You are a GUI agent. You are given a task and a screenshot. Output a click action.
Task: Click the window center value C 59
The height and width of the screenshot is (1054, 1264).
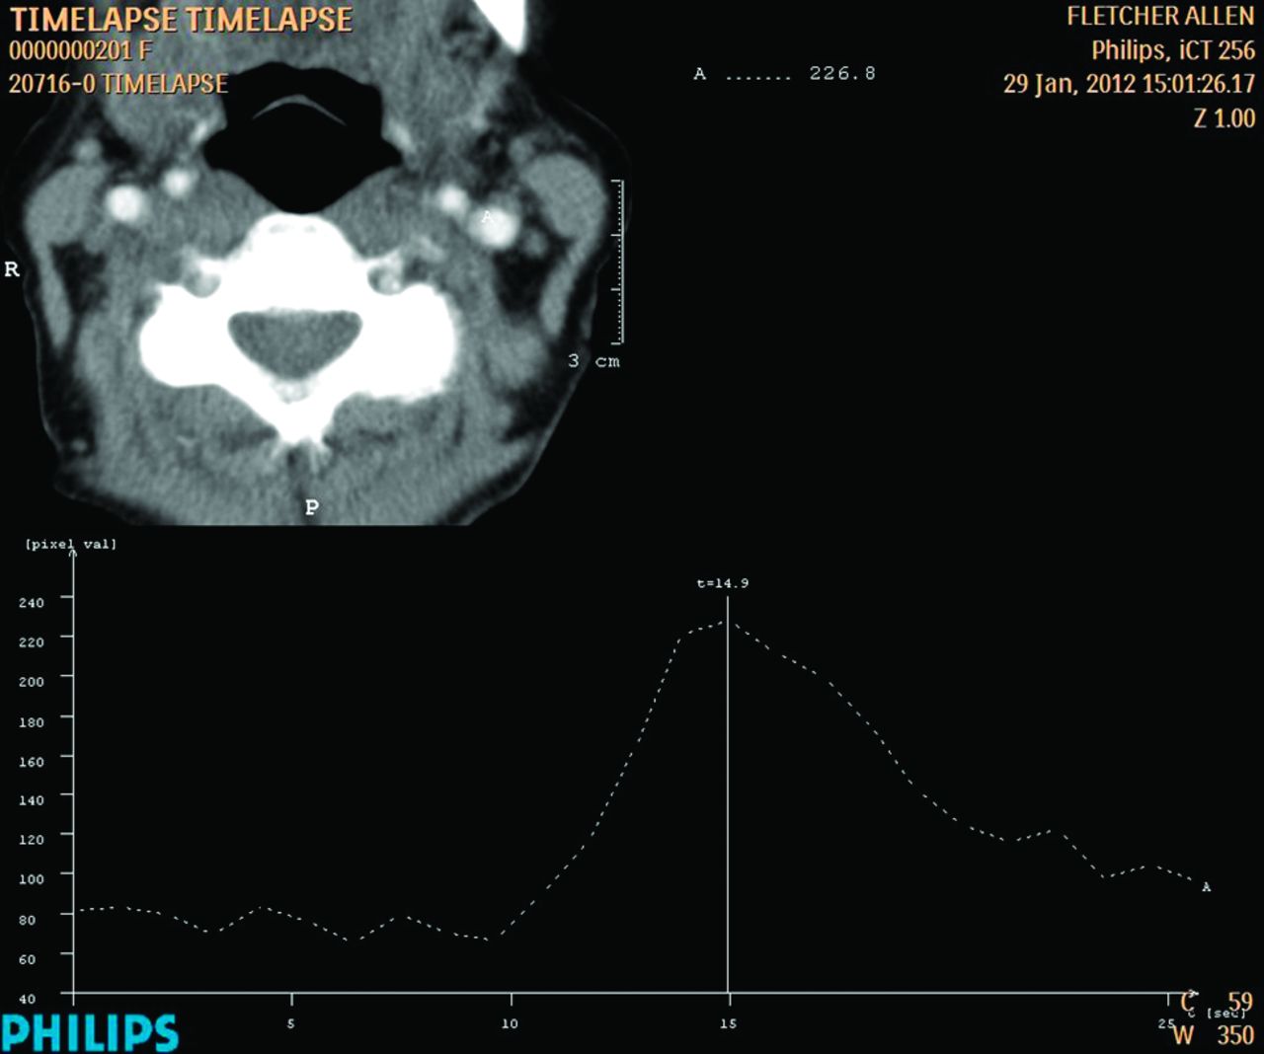coord(1218,1002)
